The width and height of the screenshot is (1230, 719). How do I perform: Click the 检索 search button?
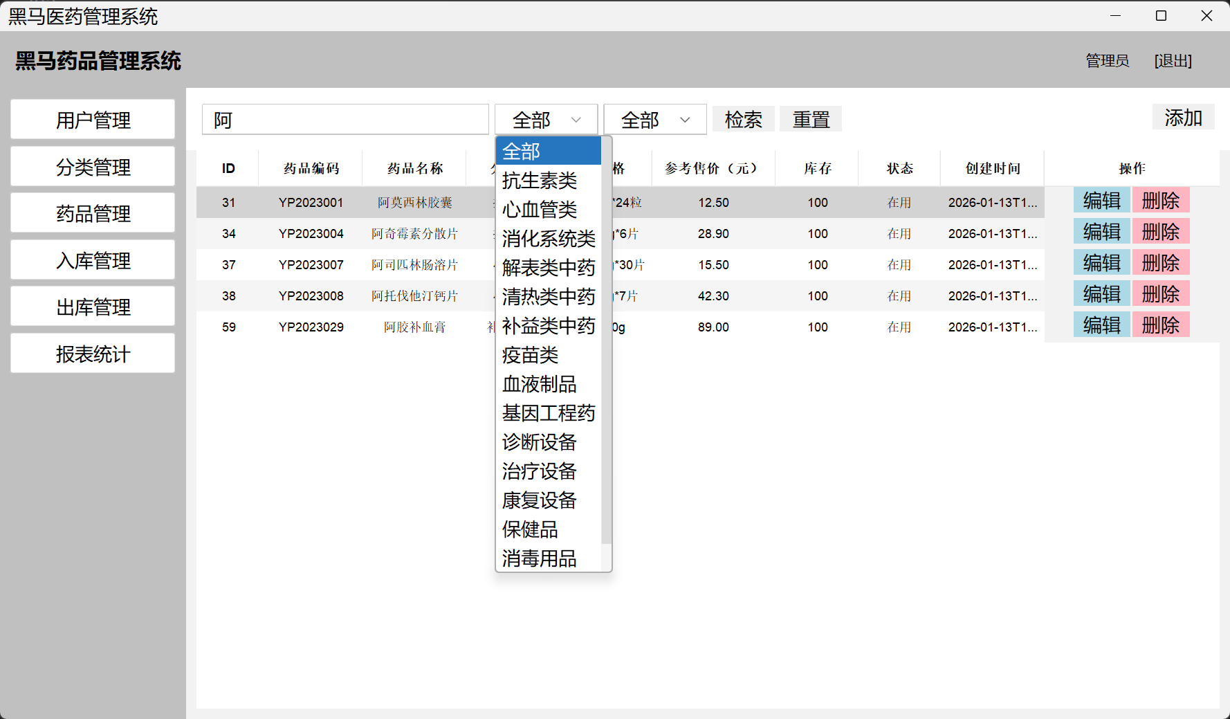(x=743, y=120)
